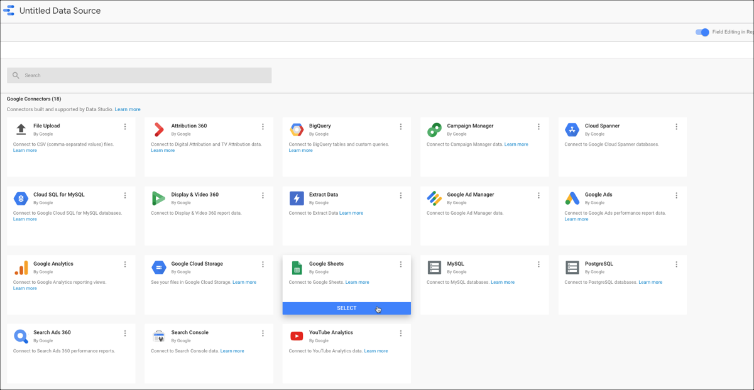
Task: Click the Google Connectors (18) heading
Action: tap(34, 99)
